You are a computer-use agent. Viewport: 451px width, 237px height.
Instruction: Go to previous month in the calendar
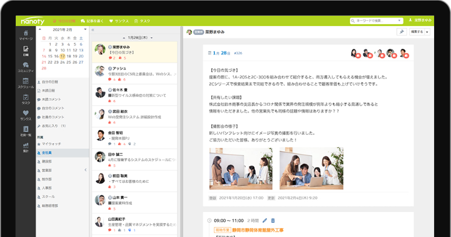pyautogui.click(x=40, y=29)
